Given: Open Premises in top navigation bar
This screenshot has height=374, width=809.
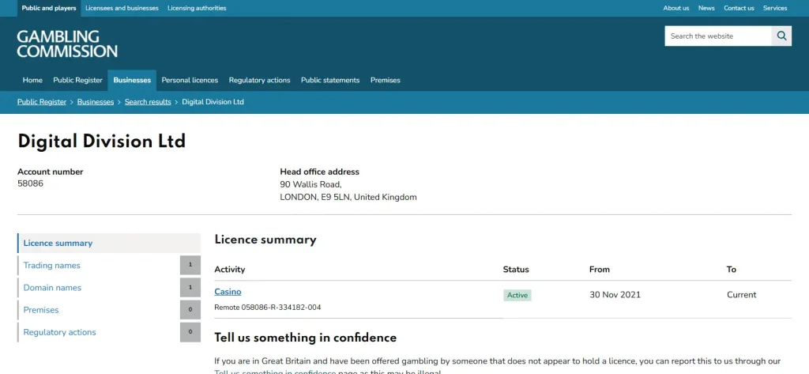Looking at the screenshot, I should pos(386,80).
